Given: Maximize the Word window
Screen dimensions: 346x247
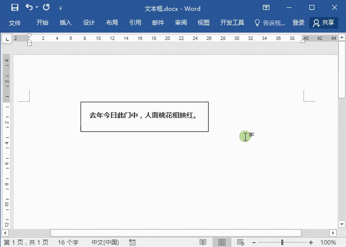Looking at the screenshot, I should pyautogui.click(x=312, y=7).
